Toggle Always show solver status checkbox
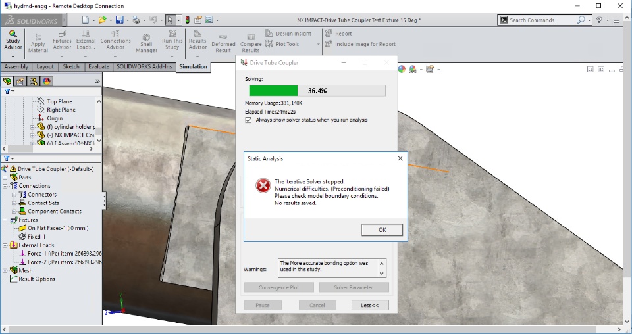Viewport: 632px width, 334px height. tap(248, 120)
